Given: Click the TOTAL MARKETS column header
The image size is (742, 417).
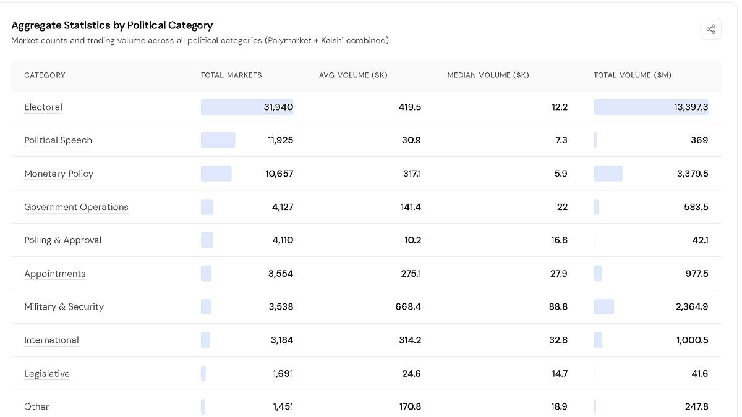Looking at the screenshot, I should coord(231,75).
